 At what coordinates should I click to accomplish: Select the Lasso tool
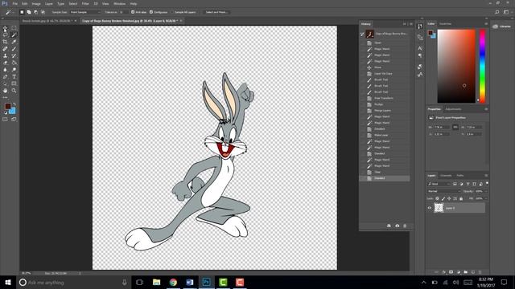click(x=5, y=35)
